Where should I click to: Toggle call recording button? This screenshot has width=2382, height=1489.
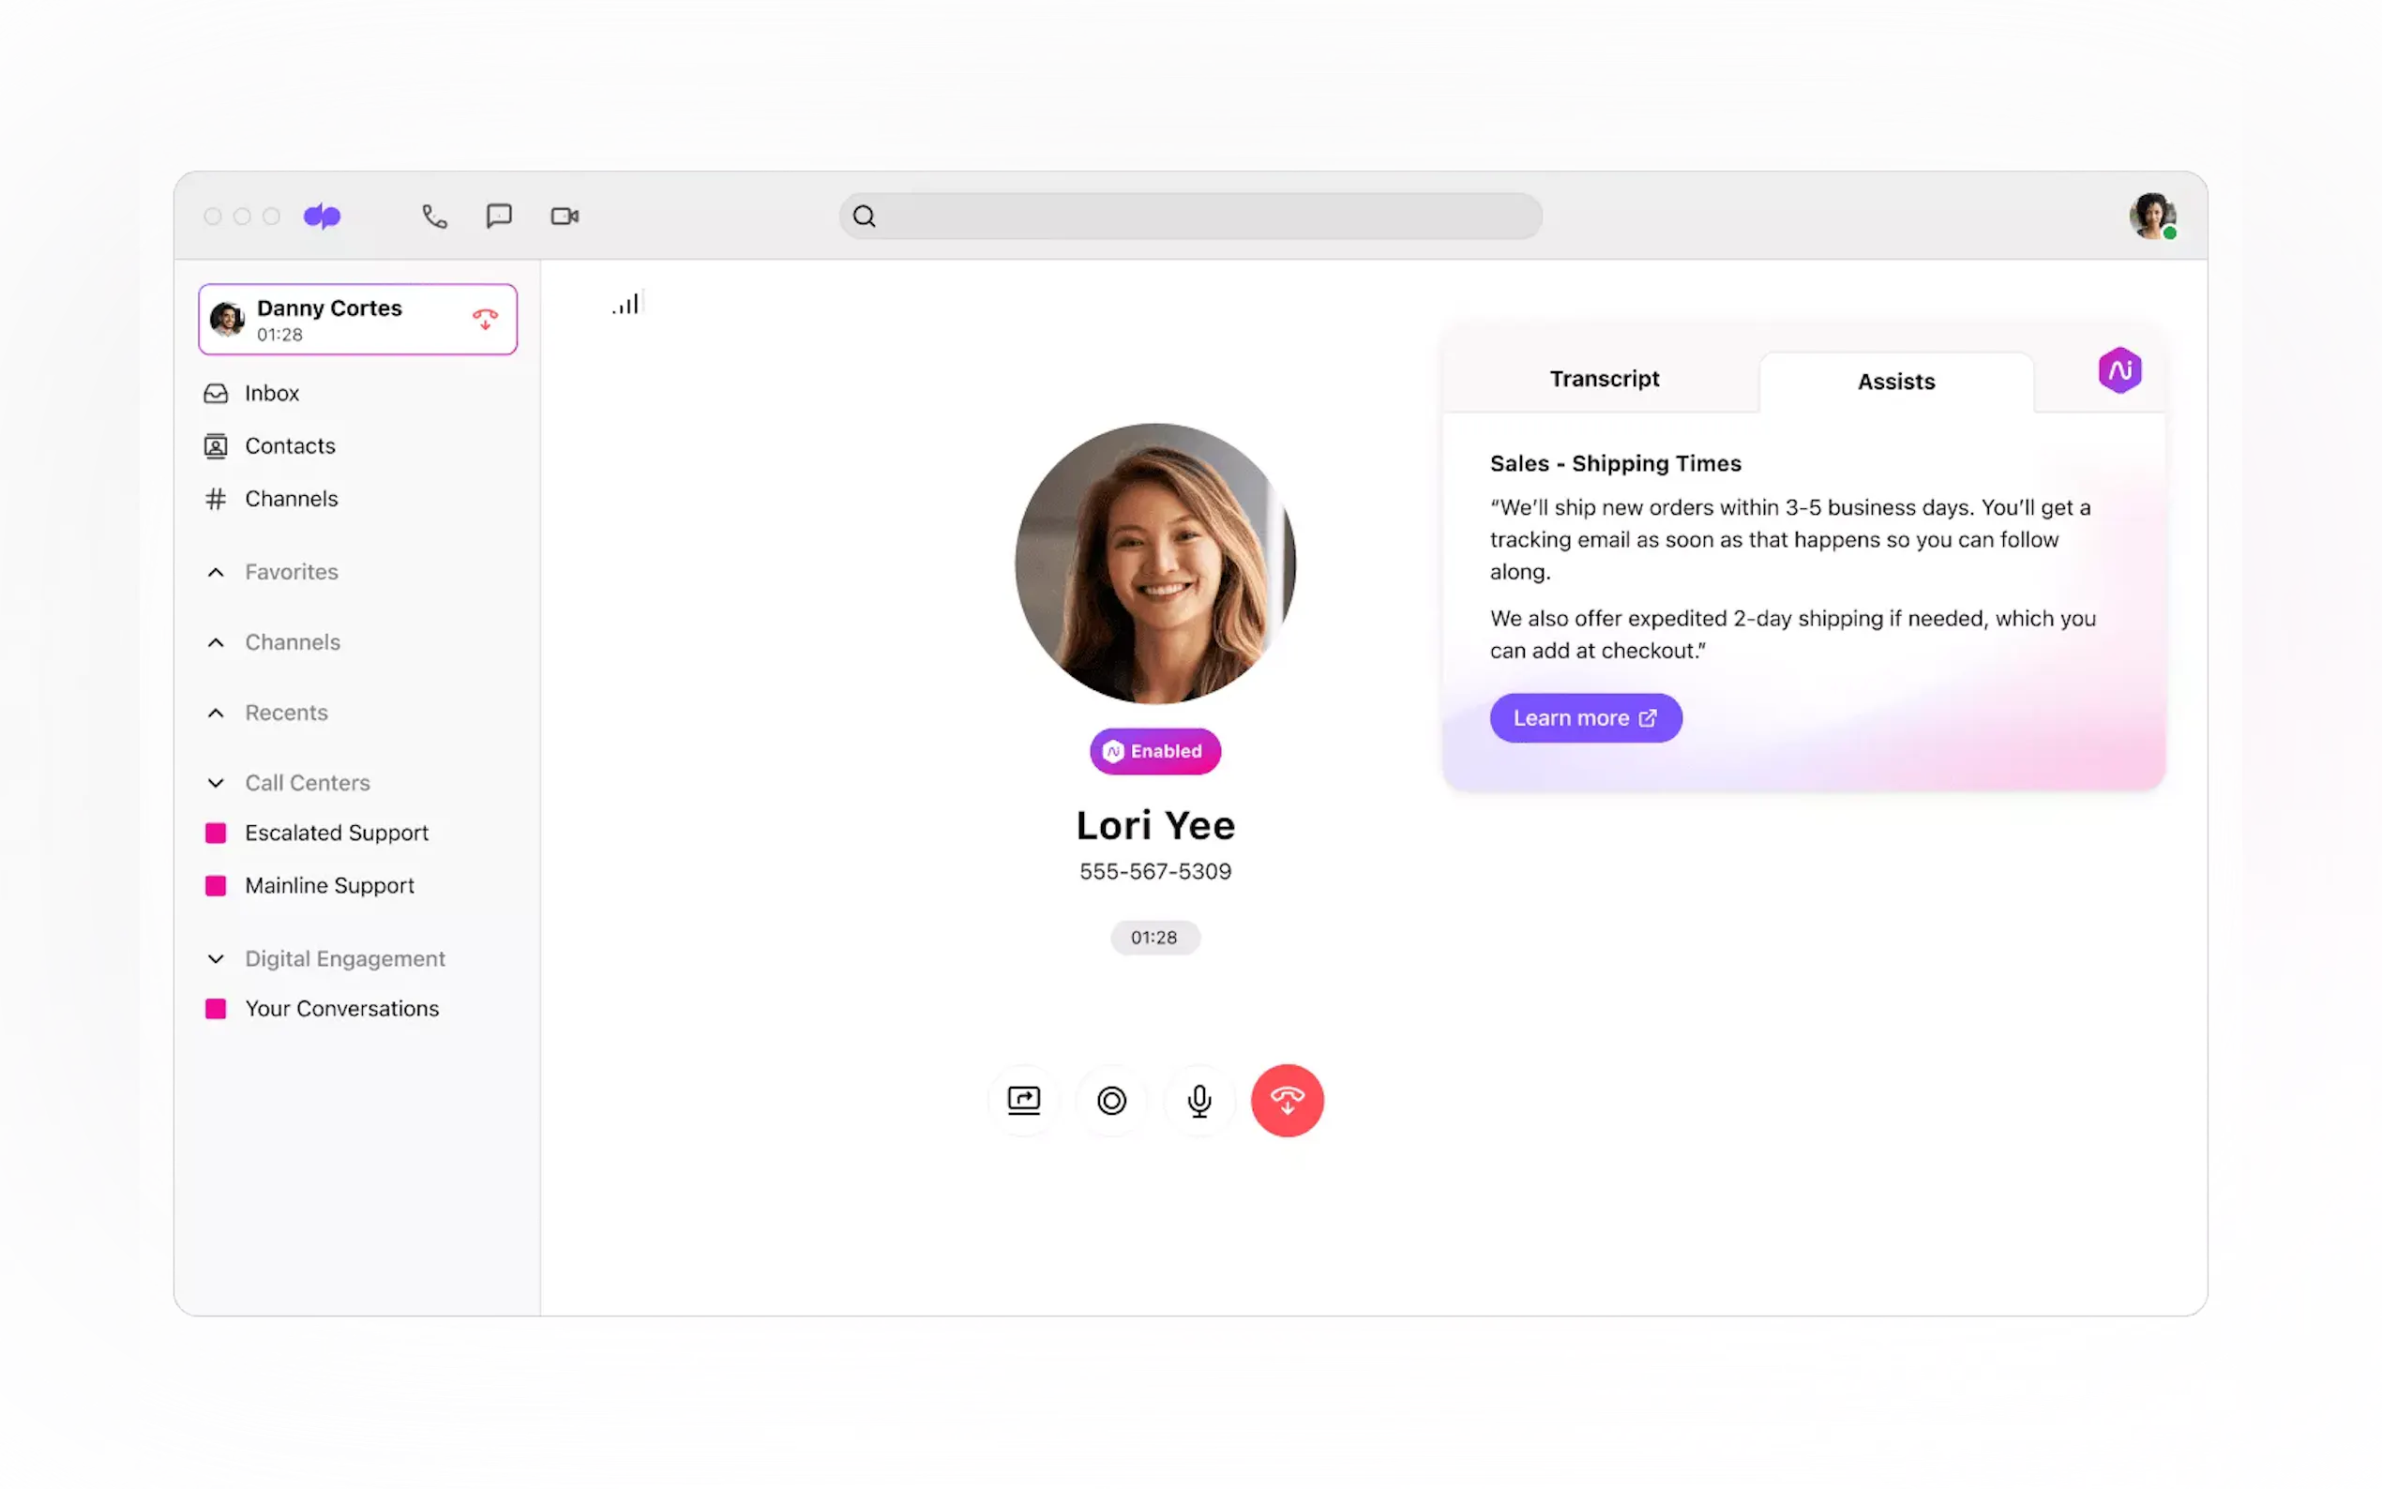[x=1111, y=1100]
